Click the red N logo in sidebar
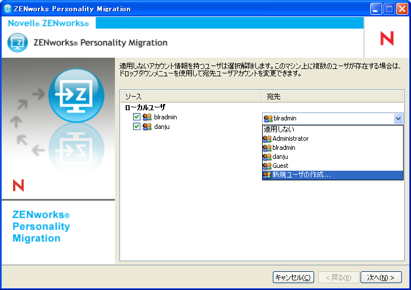Viewport: 411px width, 290px height. 18,185
